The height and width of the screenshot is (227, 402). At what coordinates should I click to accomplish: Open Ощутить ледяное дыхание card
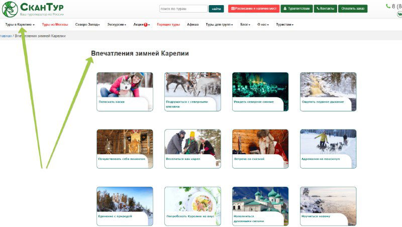(328, 92)
